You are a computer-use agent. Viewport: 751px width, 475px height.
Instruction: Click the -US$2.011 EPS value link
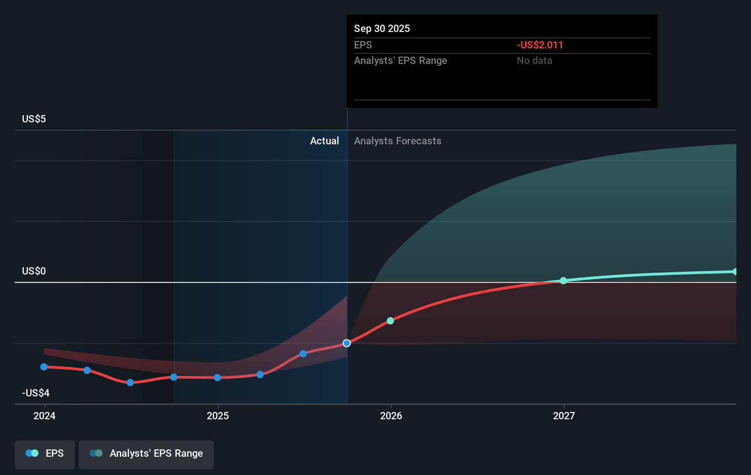[x=540, y=45]
